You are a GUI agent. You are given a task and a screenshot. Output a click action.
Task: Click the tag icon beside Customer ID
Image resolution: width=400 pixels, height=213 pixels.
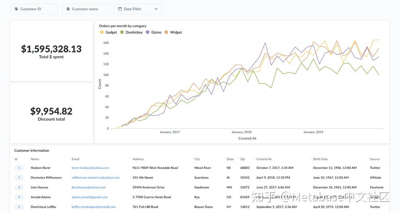coord(16,9)
